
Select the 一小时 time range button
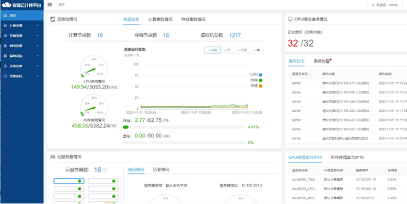click(212, 50)
